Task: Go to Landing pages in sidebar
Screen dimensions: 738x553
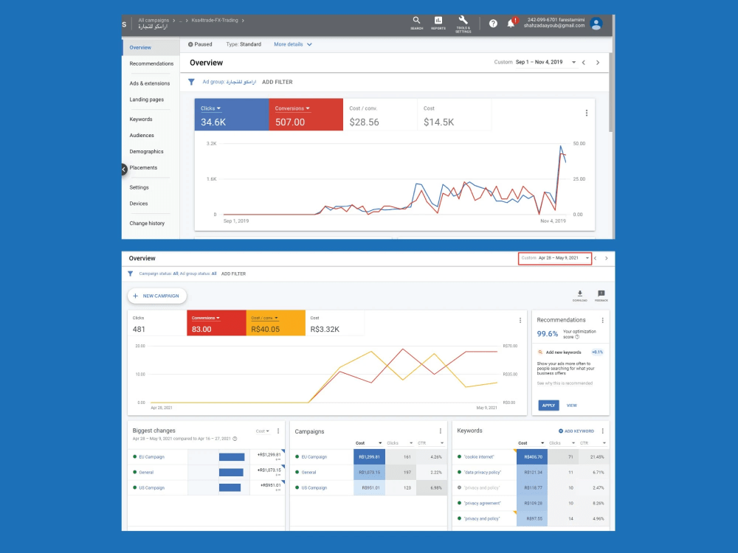Action: (x=146, y=100)
